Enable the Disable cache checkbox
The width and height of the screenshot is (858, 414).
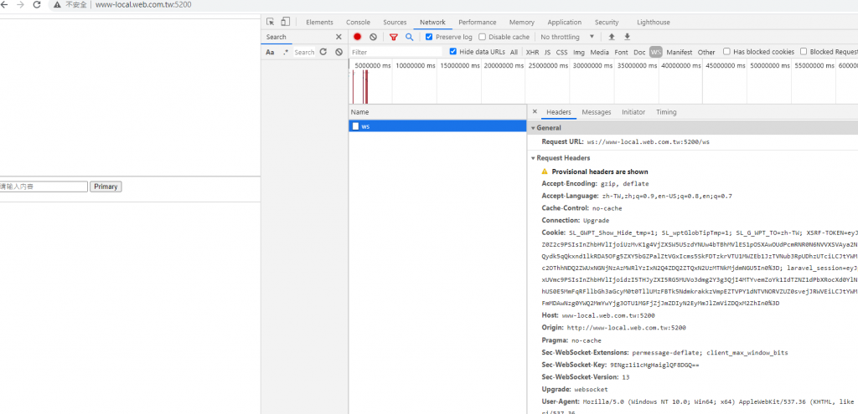482,37
